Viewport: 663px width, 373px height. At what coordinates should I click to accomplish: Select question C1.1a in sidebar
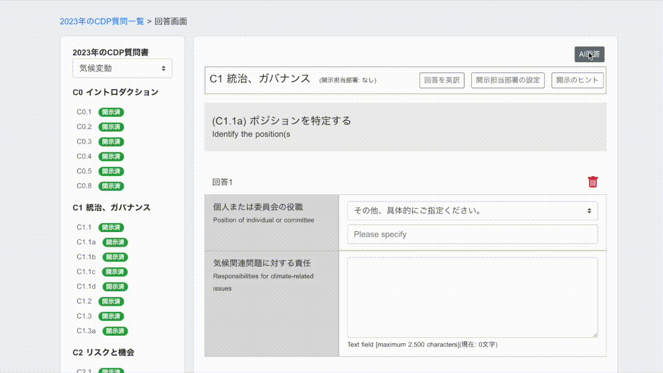(86, 242)
